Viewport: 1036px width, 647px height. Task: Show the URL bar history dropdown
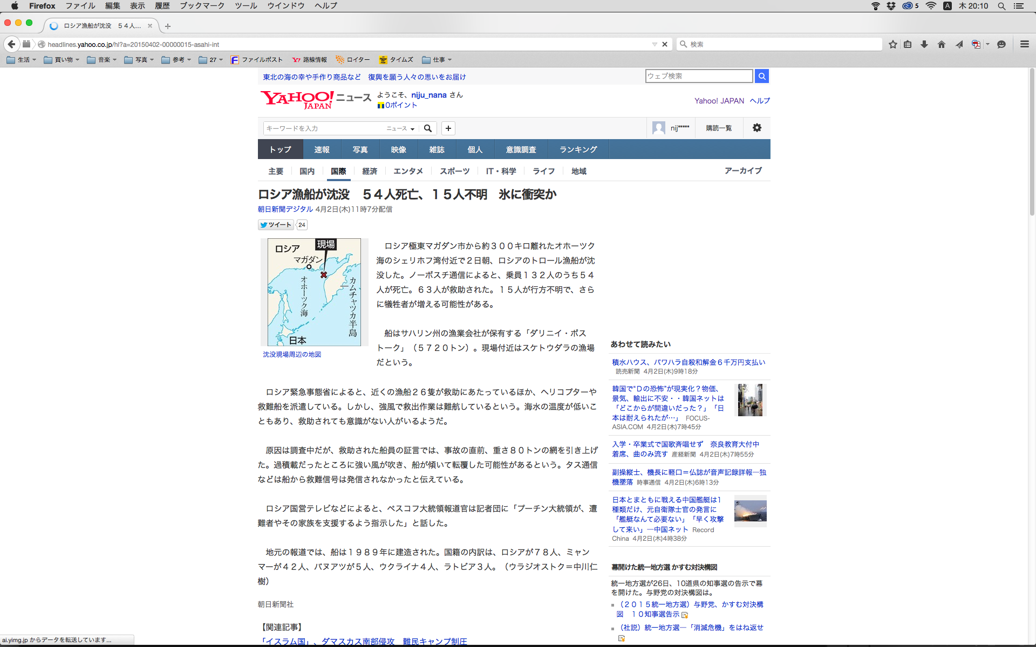point(654,44)
